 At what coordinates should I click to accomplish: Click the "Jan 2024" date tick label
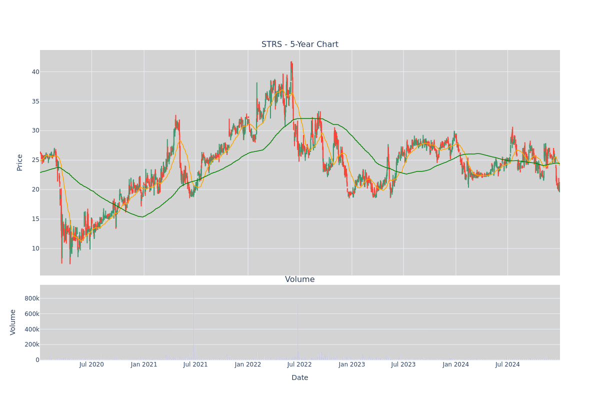455,364
